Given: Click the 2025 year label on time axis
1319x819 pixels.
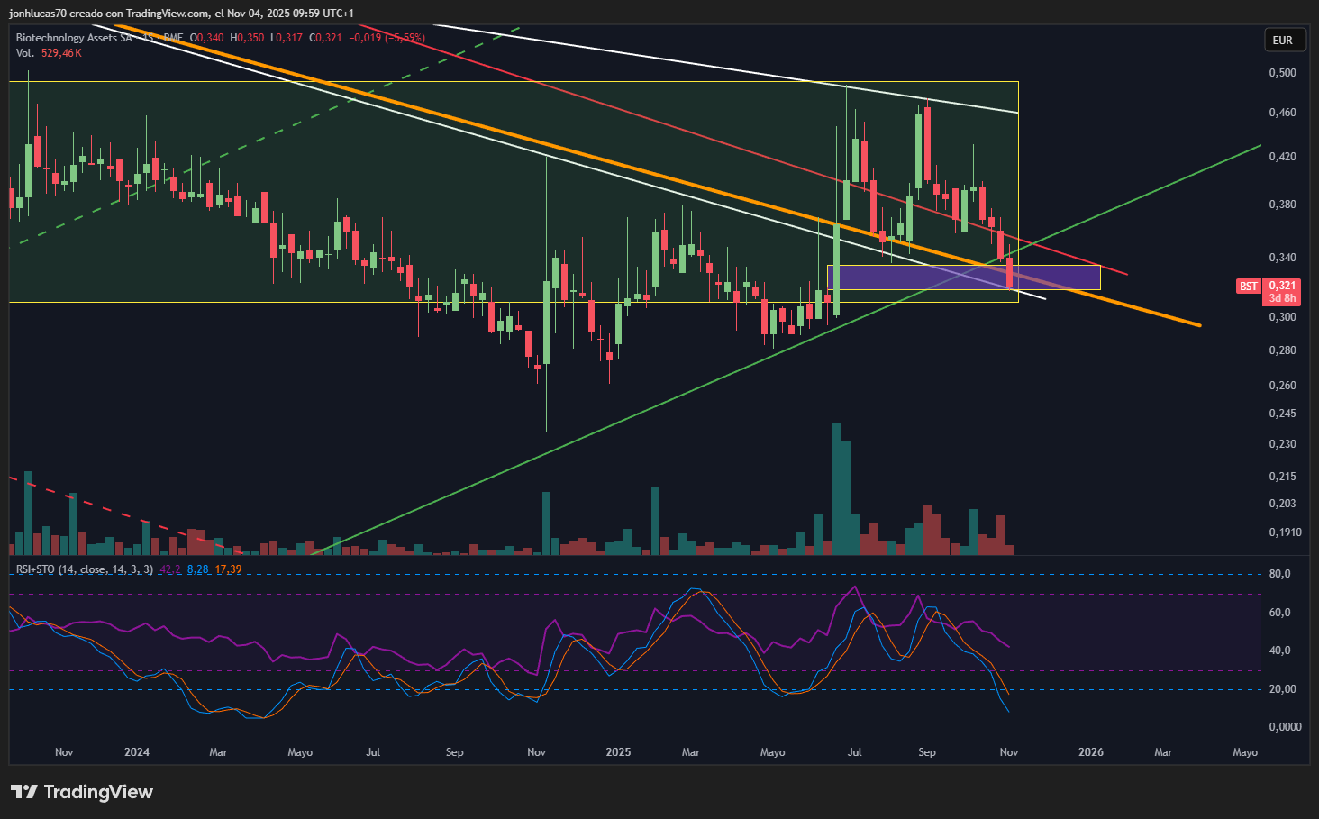Looking at the screenshot, I should (618, 752).
